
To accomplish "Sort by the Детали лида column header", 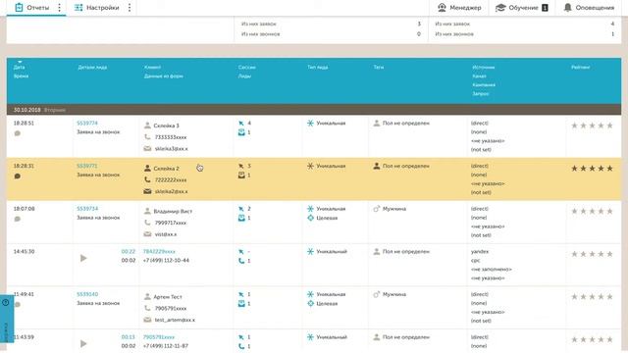I will point(92,68).
